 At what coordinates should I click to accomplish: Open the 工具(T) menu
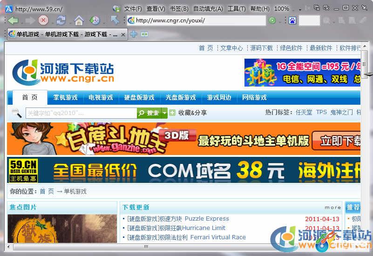(237, 9)
